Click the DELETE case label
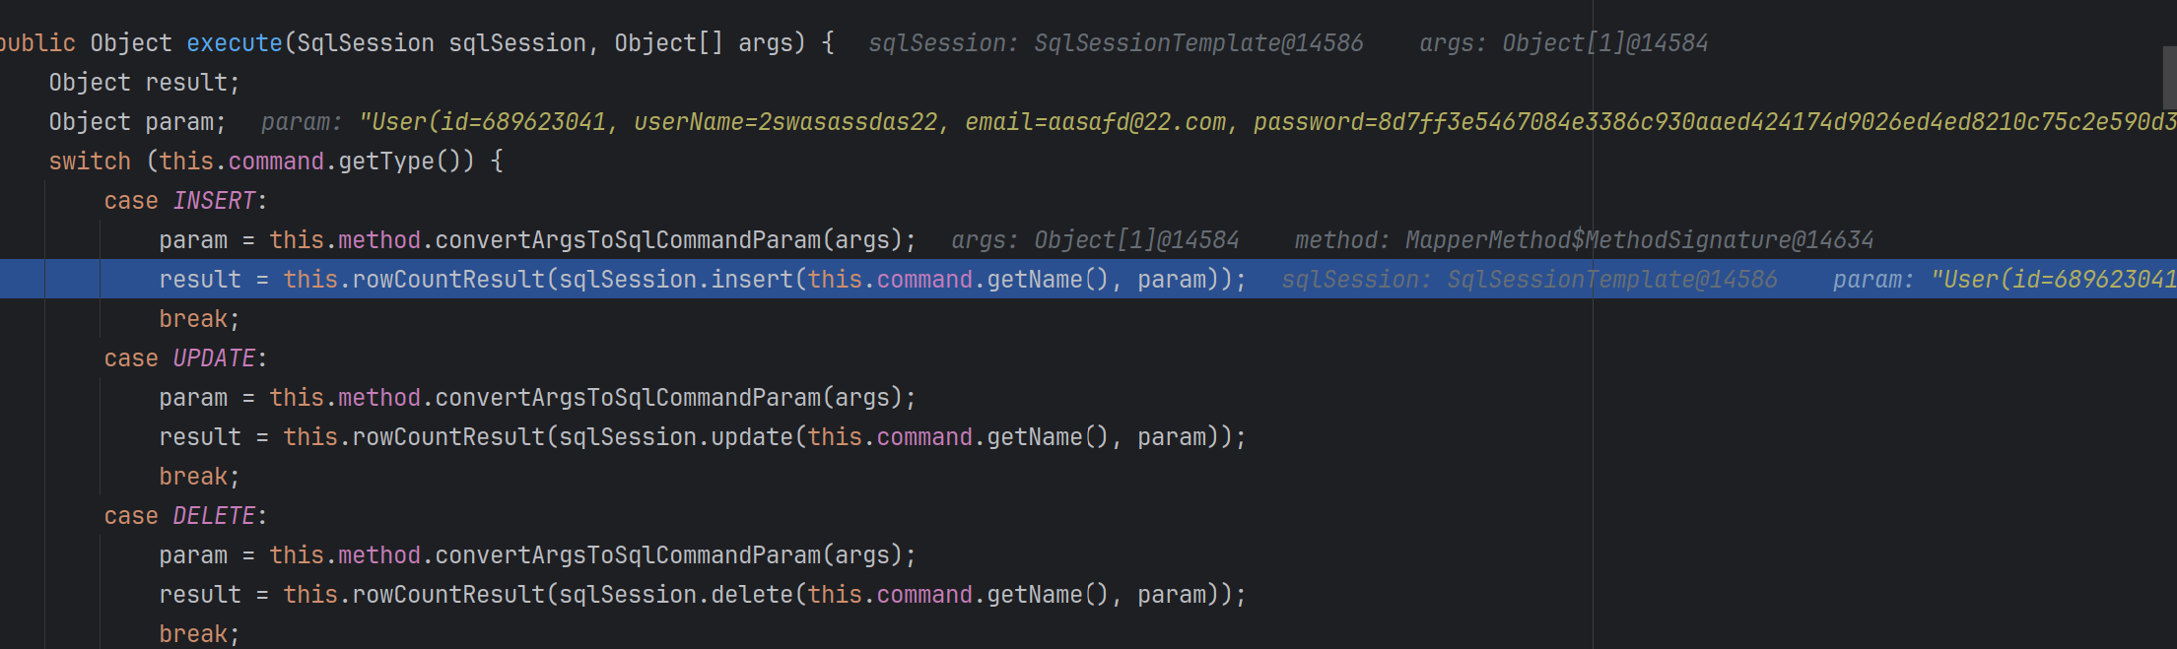 tap(214, 516)
